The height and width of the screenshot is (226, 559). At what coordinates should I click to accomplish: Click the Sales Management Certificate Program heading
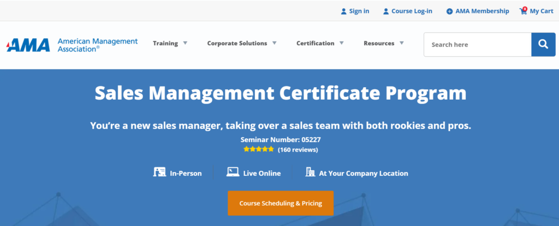click(281, 93)
